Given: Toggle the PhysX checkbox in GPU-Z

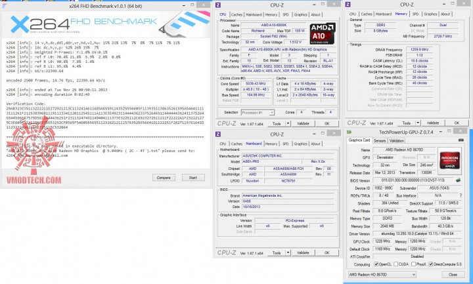Looking at the screenshot, I should tap(414, 264).
